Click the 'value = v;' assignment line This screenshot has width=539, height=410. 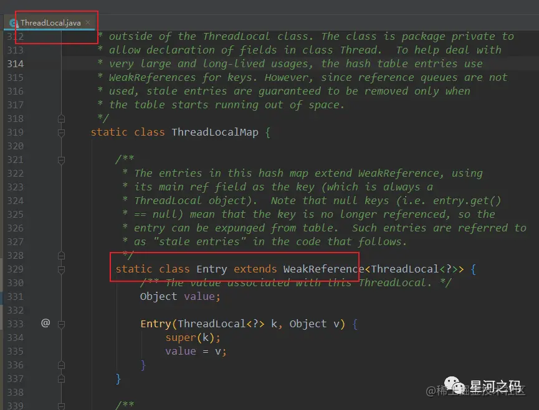[x=196, y=352]
